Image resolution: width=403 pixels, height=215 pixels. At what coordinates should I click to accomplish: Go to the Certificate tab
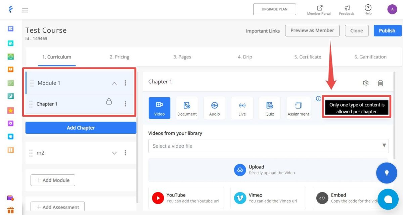[x=308, y=57]
